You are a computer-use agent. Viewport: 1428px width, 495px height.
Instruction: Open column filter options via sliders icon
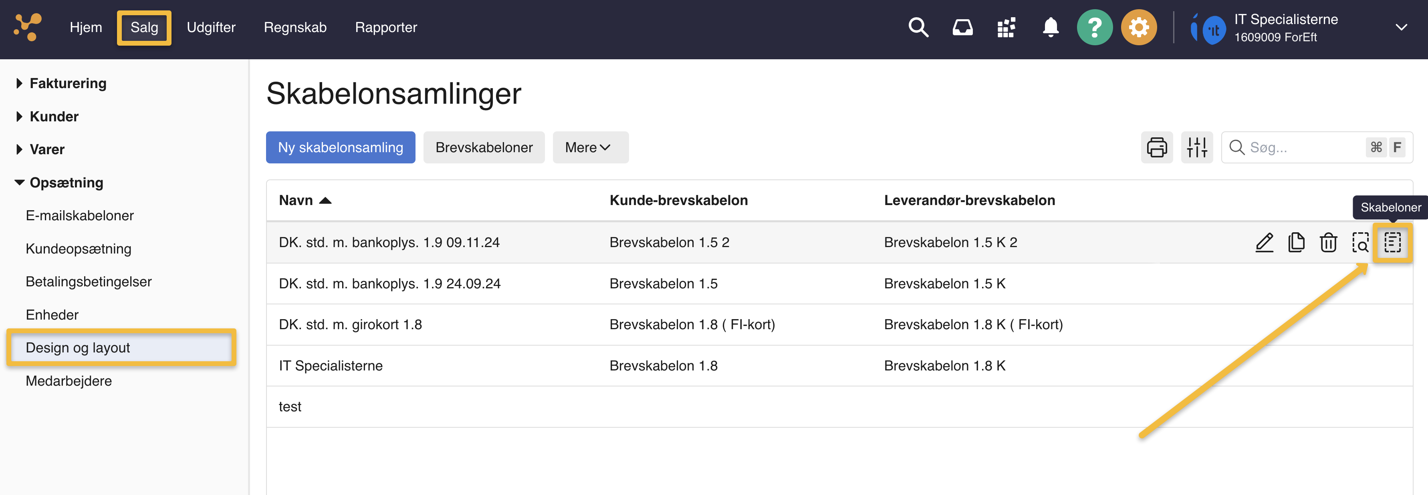click(x=1197, y=147)
